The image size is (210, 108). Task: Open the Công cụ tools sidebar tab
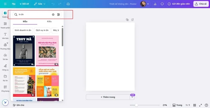click(5, 67)
